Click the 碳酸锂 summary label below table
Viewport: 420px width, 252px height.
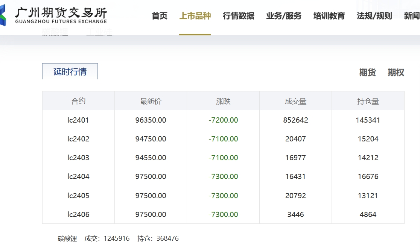(67, 238)
